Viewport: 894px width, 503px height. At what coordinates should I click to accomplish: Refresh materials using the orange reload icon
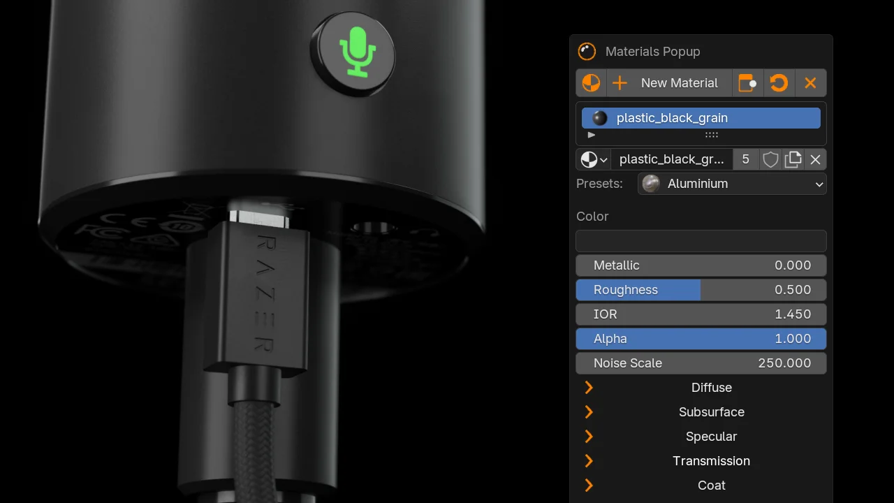pos(779,82)
